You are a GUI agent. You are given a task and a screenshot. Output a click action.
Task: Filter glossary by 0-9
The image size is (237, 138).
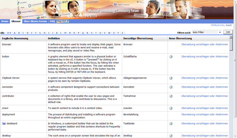[9, 33]
